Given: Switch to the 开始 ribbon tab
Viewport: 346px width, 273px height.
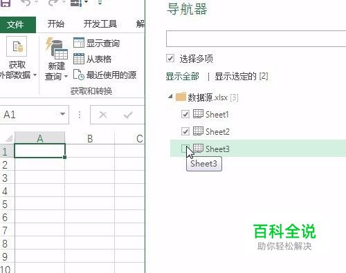Looking at the screenshot, I should tap(55, 24).
